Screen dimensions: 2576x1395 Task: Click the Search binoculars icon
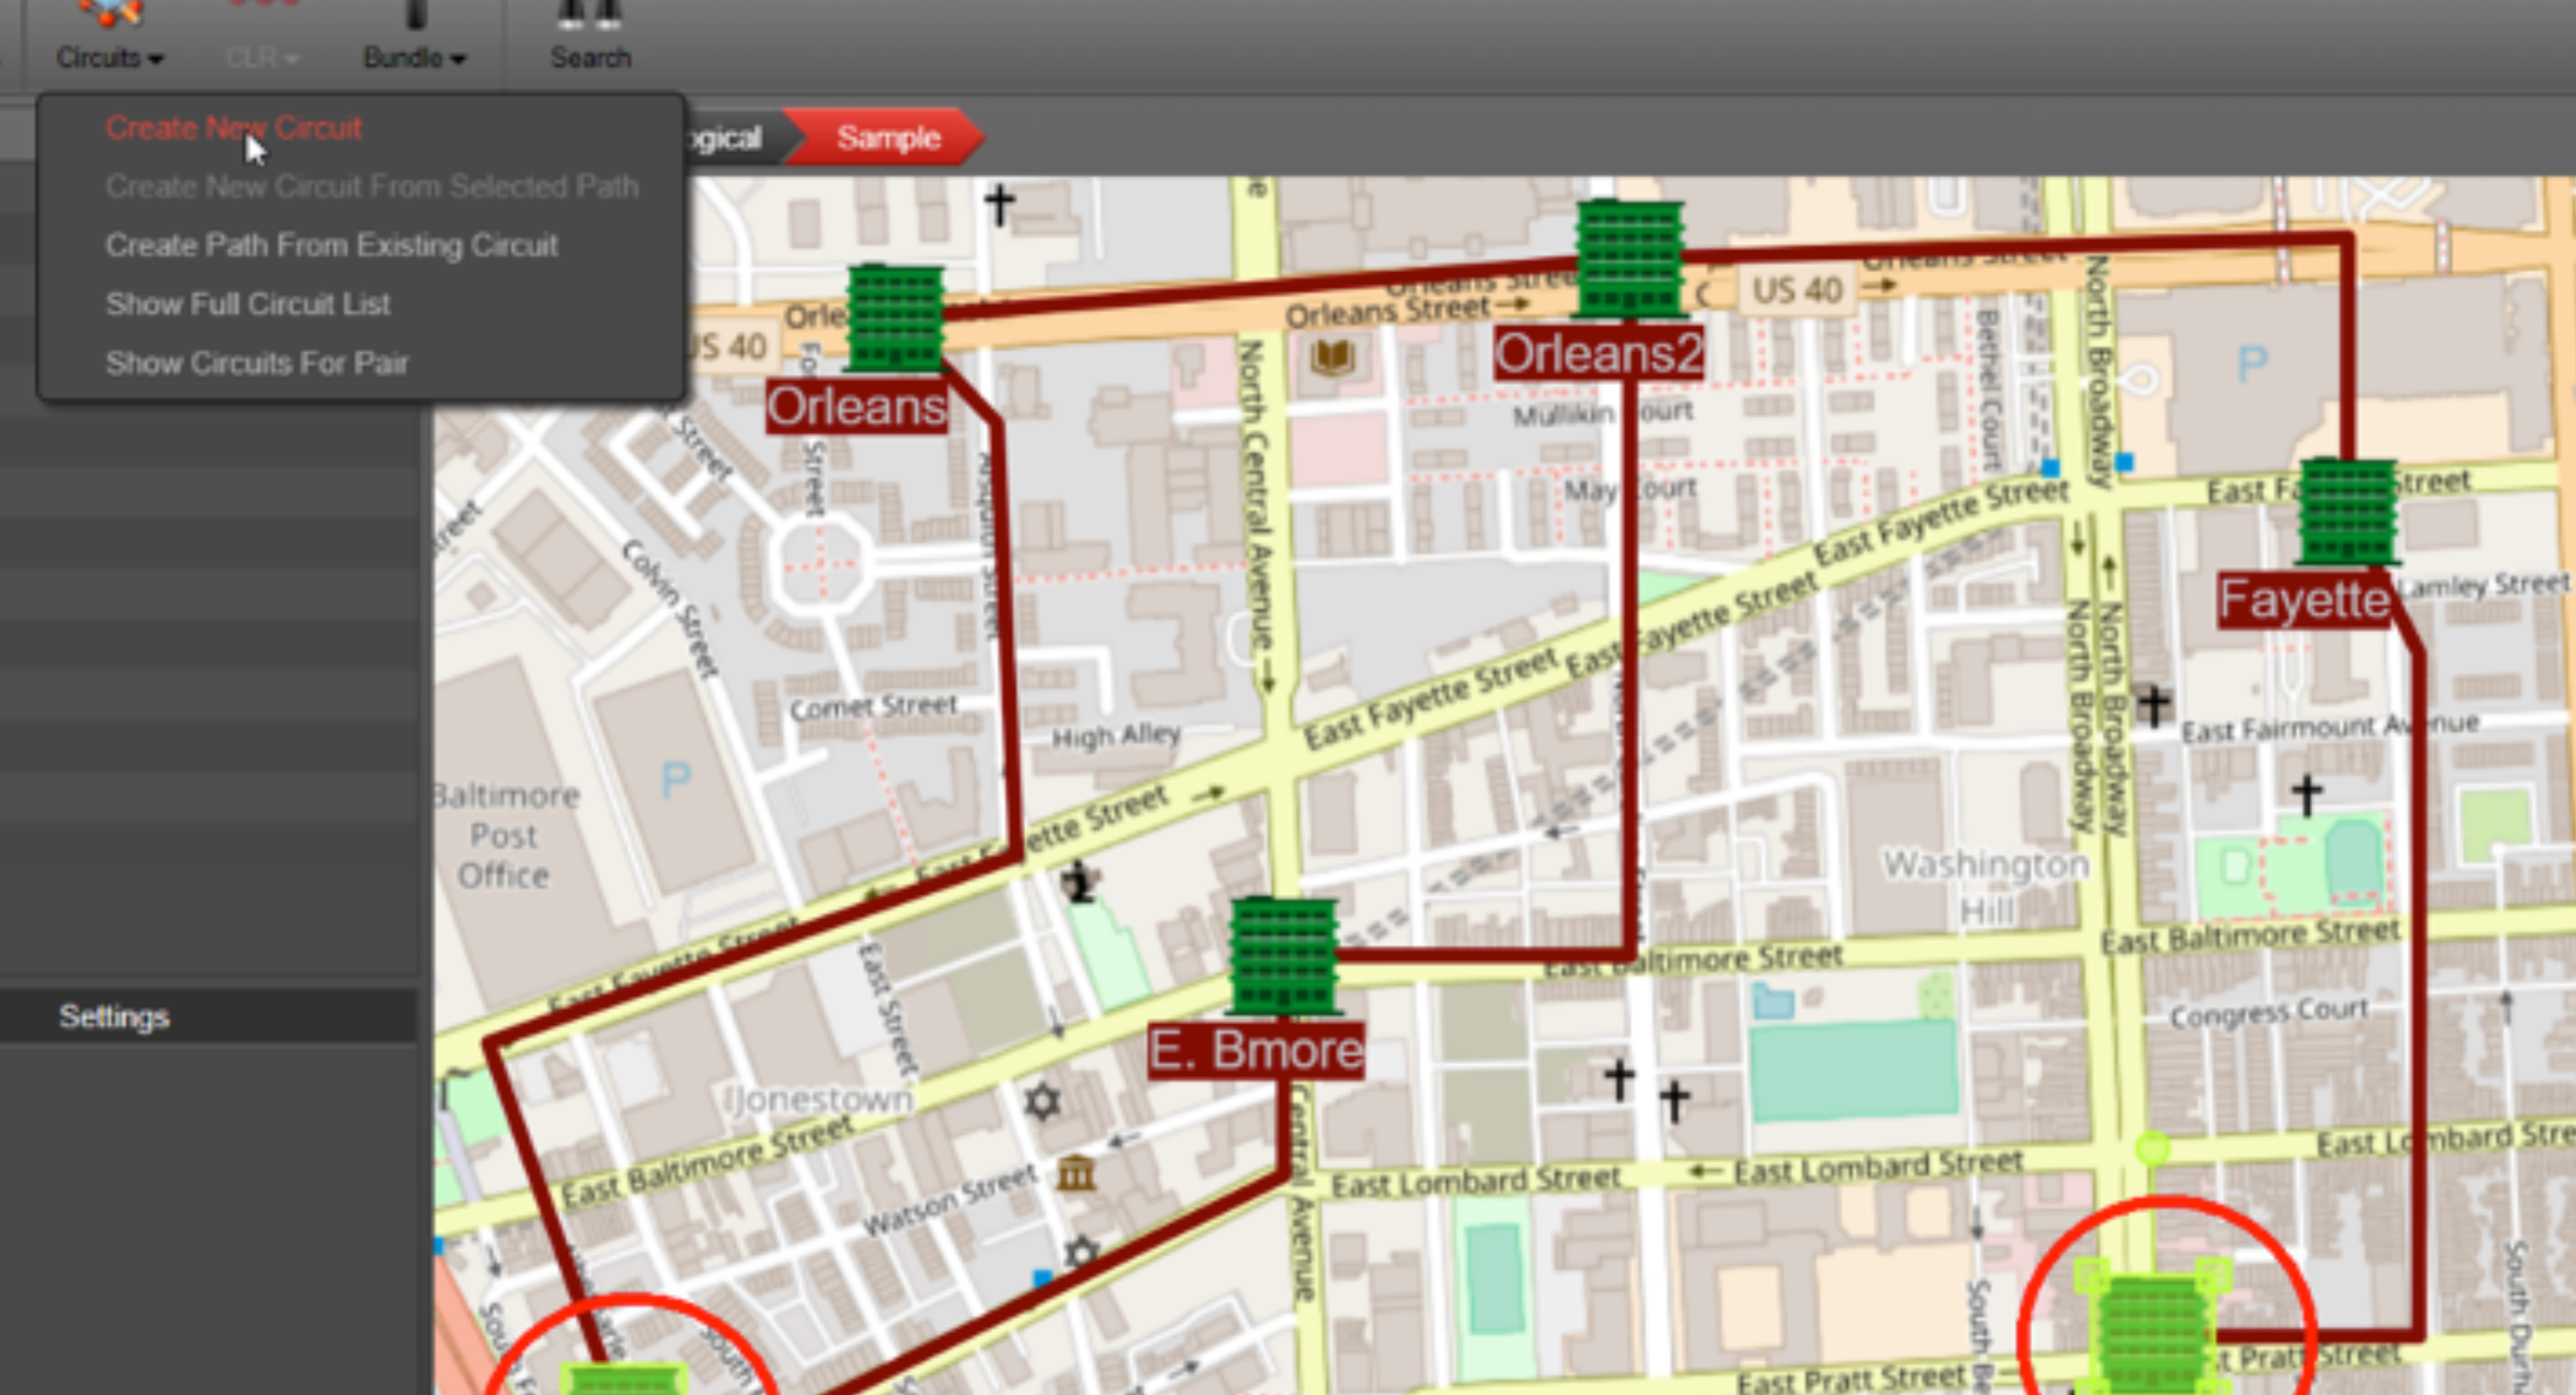590,14
